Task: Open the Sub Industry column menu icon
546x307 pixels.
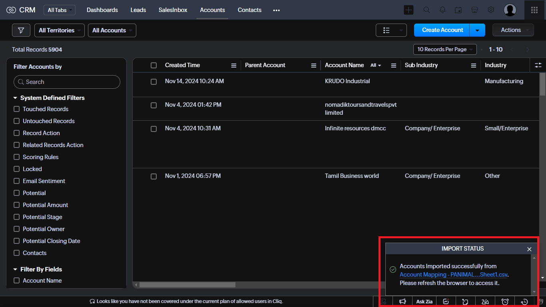Action: [x=474, y=66]
